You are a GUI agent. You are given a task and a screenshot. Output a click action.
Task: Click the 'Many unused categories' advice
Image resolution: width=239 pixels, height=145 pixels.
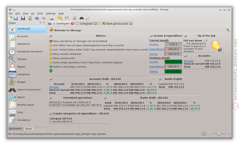pyautogui.click(x=67, y=54)
